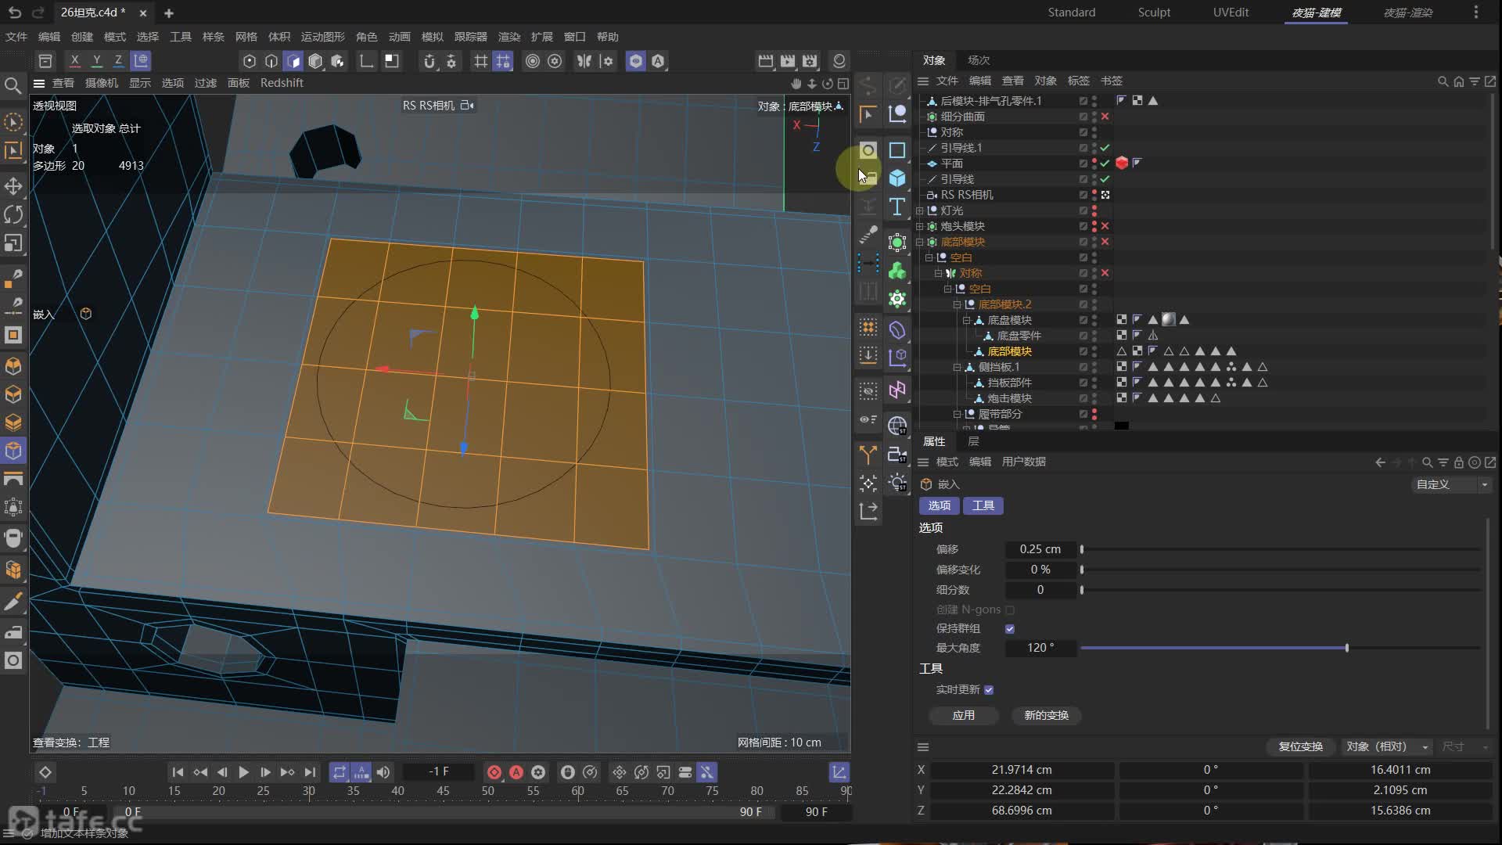
Task: Toggle Z axis lock icon
Action: 118,60
